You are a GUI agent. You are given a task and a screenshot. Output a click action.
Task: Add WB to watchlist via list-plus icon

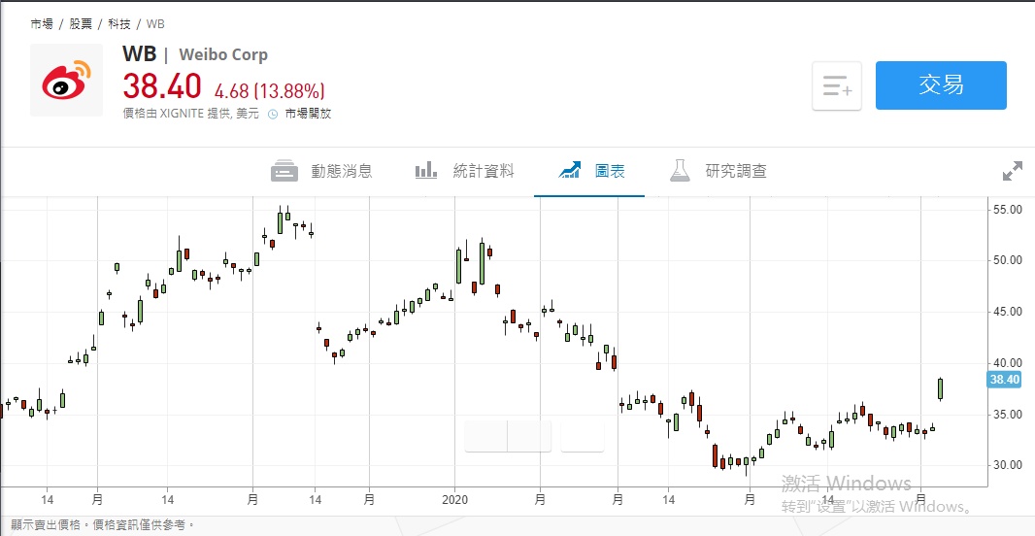(x=837, y=86)
